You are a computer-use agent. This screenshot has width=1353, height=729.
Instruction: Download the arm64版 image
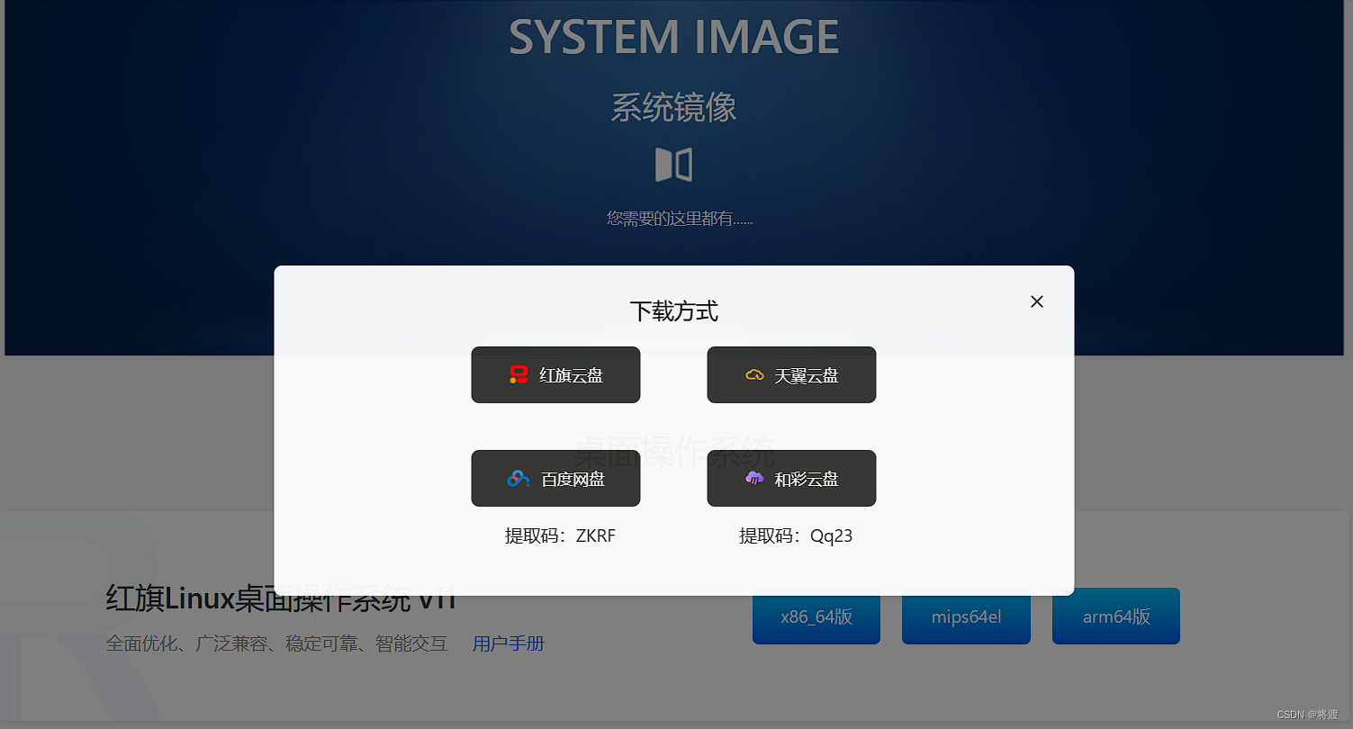[x=1116, y=616]
